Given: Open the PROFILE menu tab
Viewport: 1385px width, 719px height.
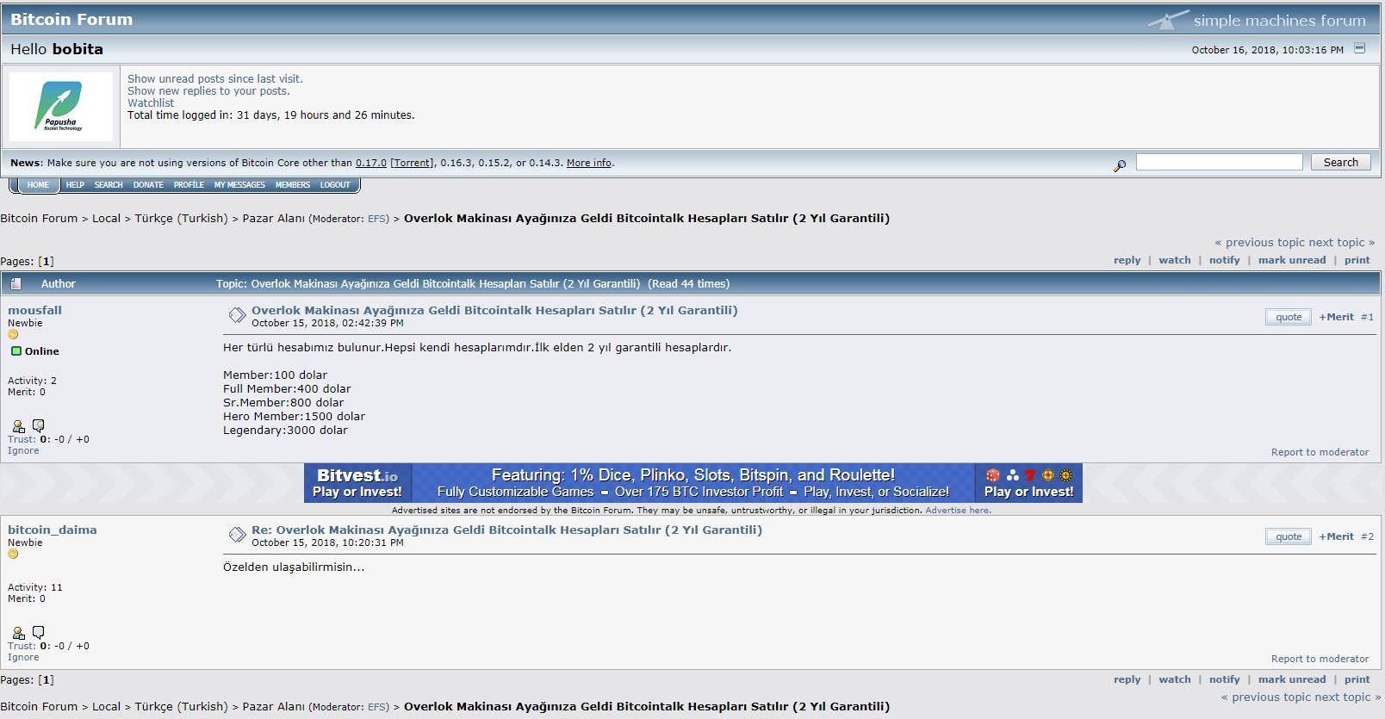Looking at the screenshot, I should tap(189, 185).
